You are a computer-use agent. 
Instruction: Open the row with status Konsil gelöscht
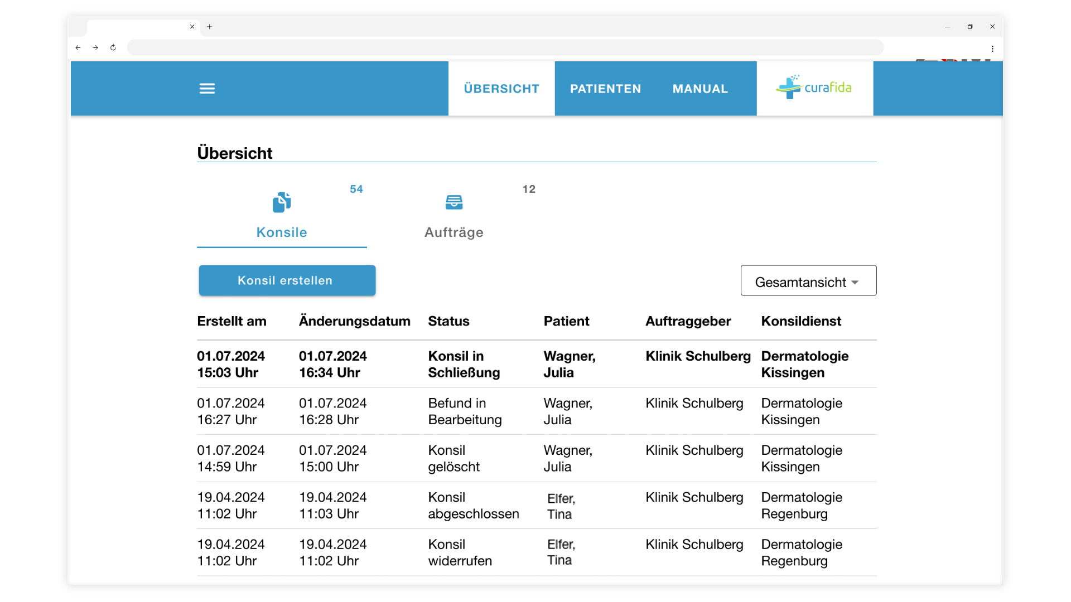pyautogui.click(x=537, y=458)
